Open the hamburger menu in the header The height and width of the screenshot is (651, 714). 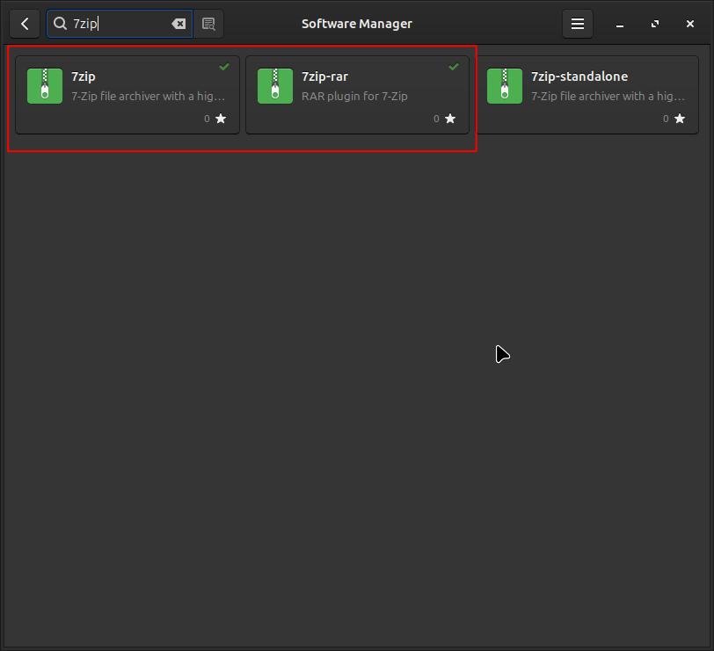[578, 24]
